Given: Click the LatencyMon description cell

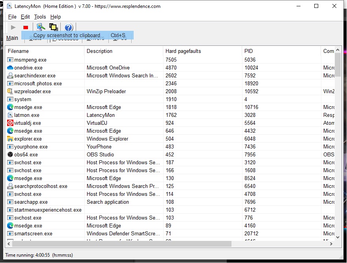Looking at the screenshot, I should (x=101, y=115).
